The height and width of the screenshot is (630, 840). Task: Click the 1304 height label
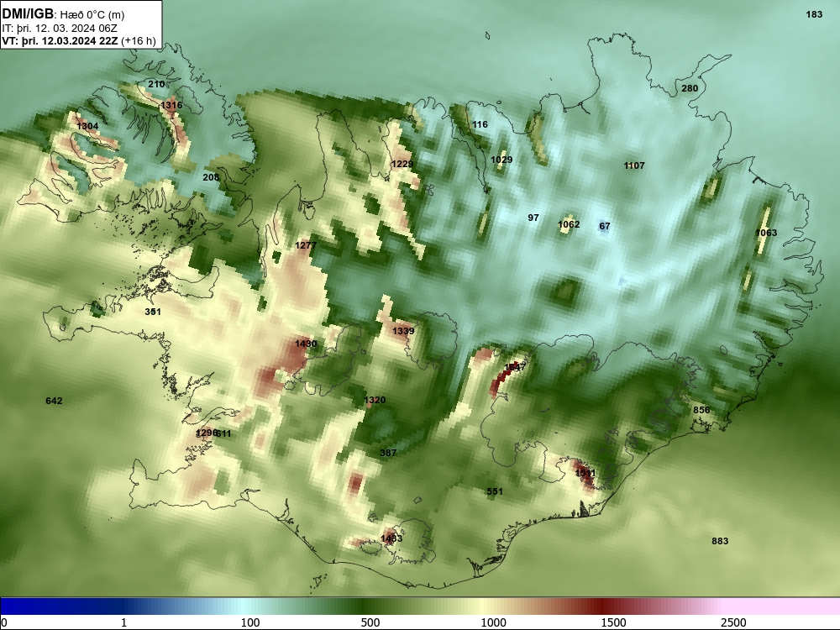[87, 127]
